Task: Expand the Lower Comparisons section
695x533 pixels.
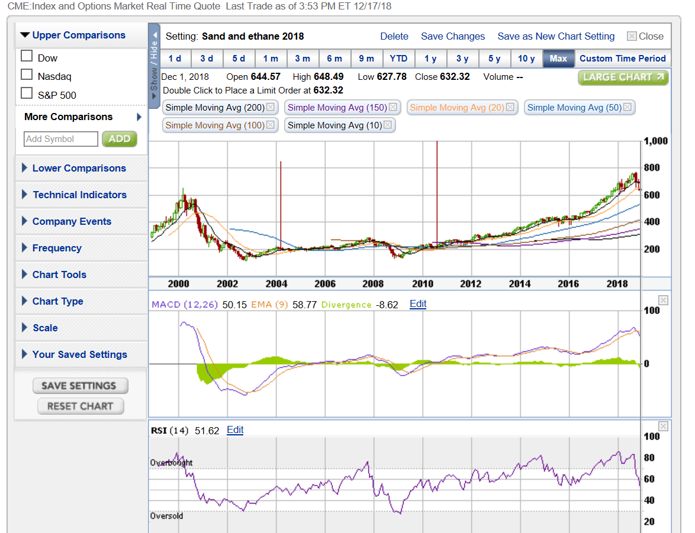Action: coord(74,169)
